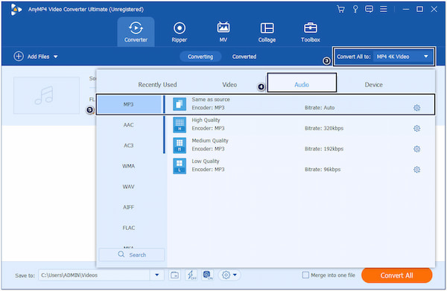Click the Medium Quality preset icon
The width and height of the screenshot is (447, 291).
click(180, 145)
